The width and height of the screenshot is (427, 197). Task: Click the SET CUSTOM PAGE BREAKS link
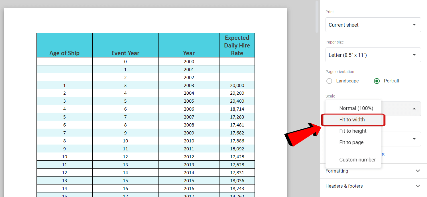[383, 154]
